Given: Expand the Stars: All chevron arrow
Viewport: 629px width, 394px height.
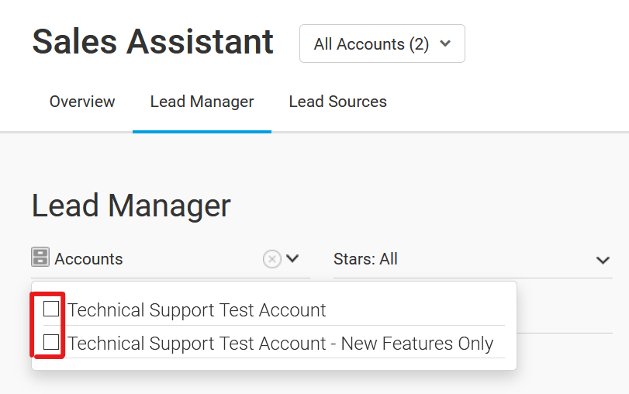Looking at the screenshot, I should click(603, 261).
